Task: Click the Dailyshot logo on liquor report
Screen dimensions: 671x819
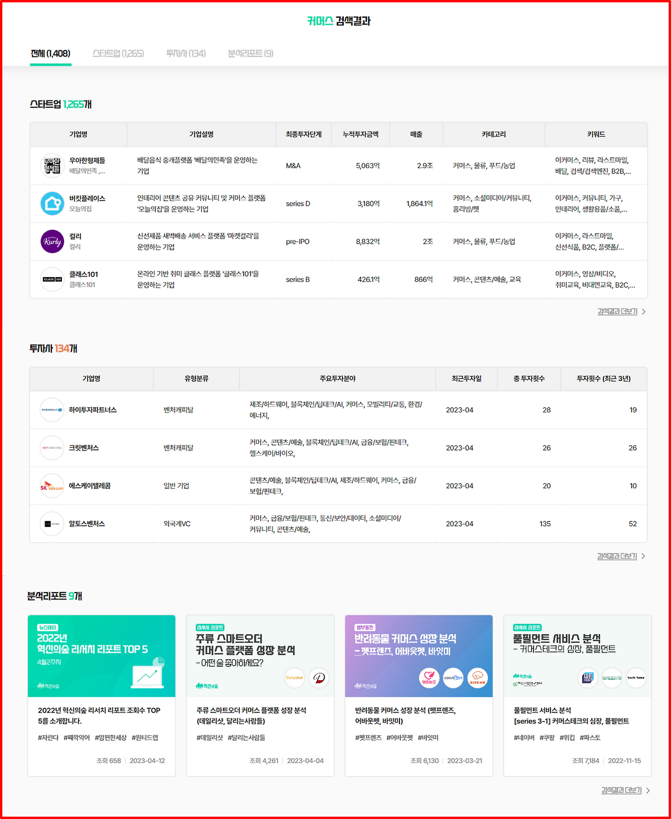Action: point(295,678)
